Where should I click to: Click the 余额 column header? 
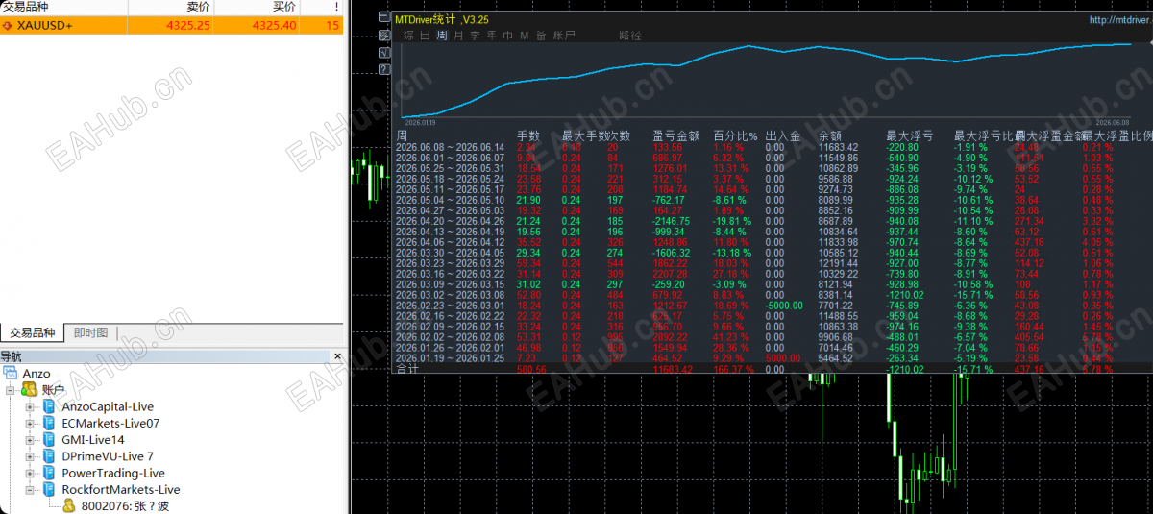click(829, 135)
